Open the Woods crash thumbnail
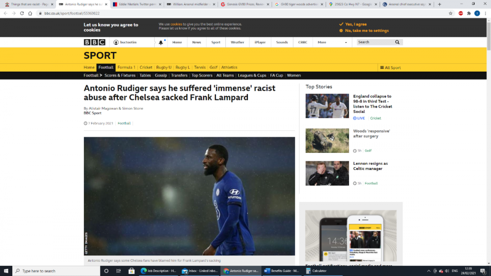Image resolution: width=491 pixels, height=276 pixels. tap(327, 141)
